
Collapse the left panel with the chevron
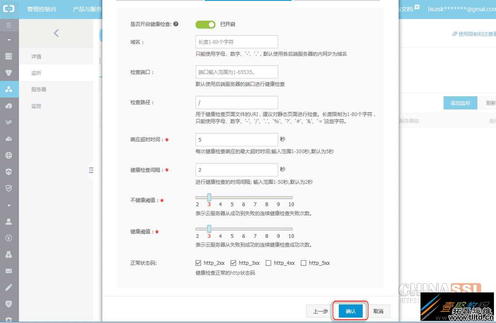(x=56, y=33)
